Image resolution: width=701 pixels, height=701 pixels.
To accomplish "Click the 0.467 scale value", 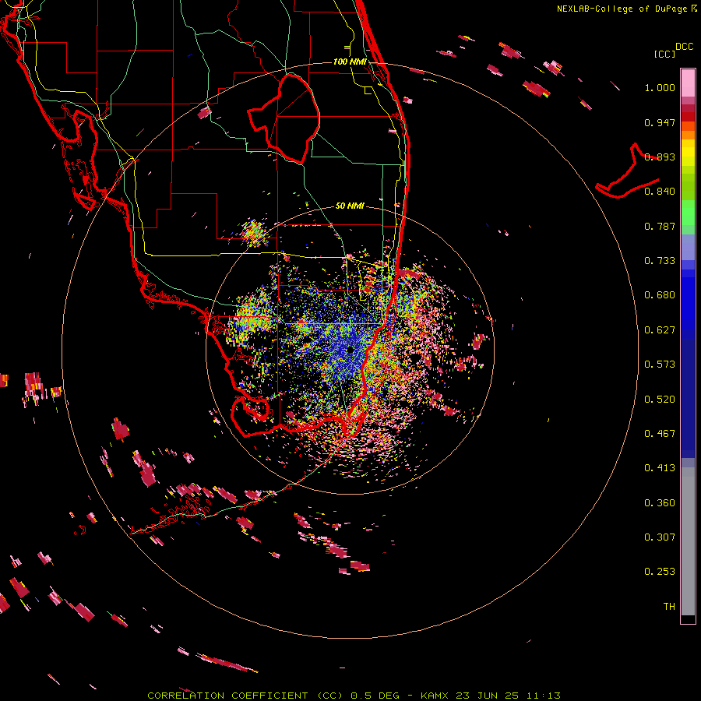I will [x=660, y=434].
